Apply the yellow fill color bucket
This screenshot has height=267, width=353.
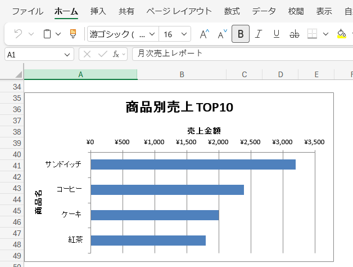(342, 34)
